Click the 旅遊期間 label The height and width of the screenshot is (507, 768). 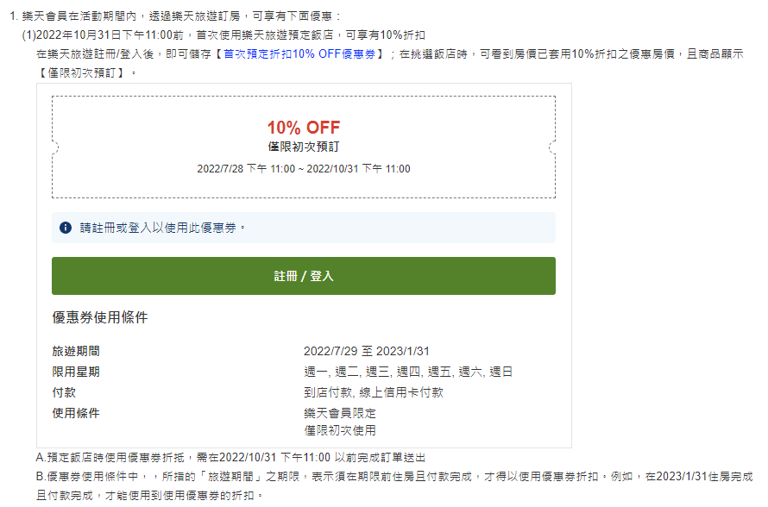[x=76, y=352]
